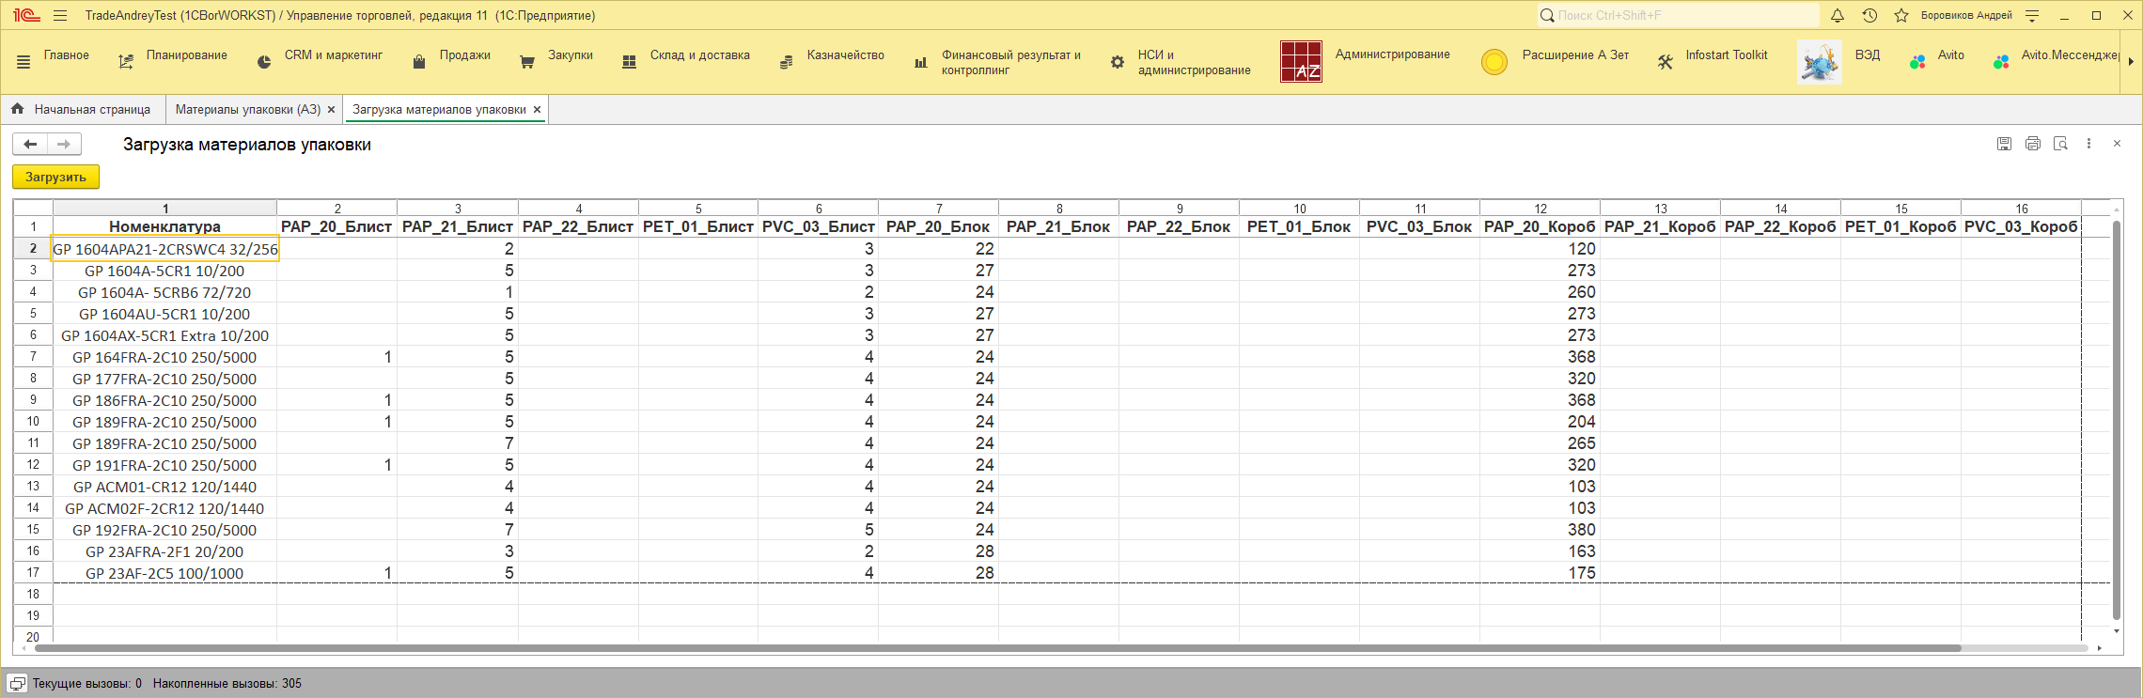Expand the sections panel right arrow
Image resolution: width=2143 pixels, height=698 pixels.
2130,62
